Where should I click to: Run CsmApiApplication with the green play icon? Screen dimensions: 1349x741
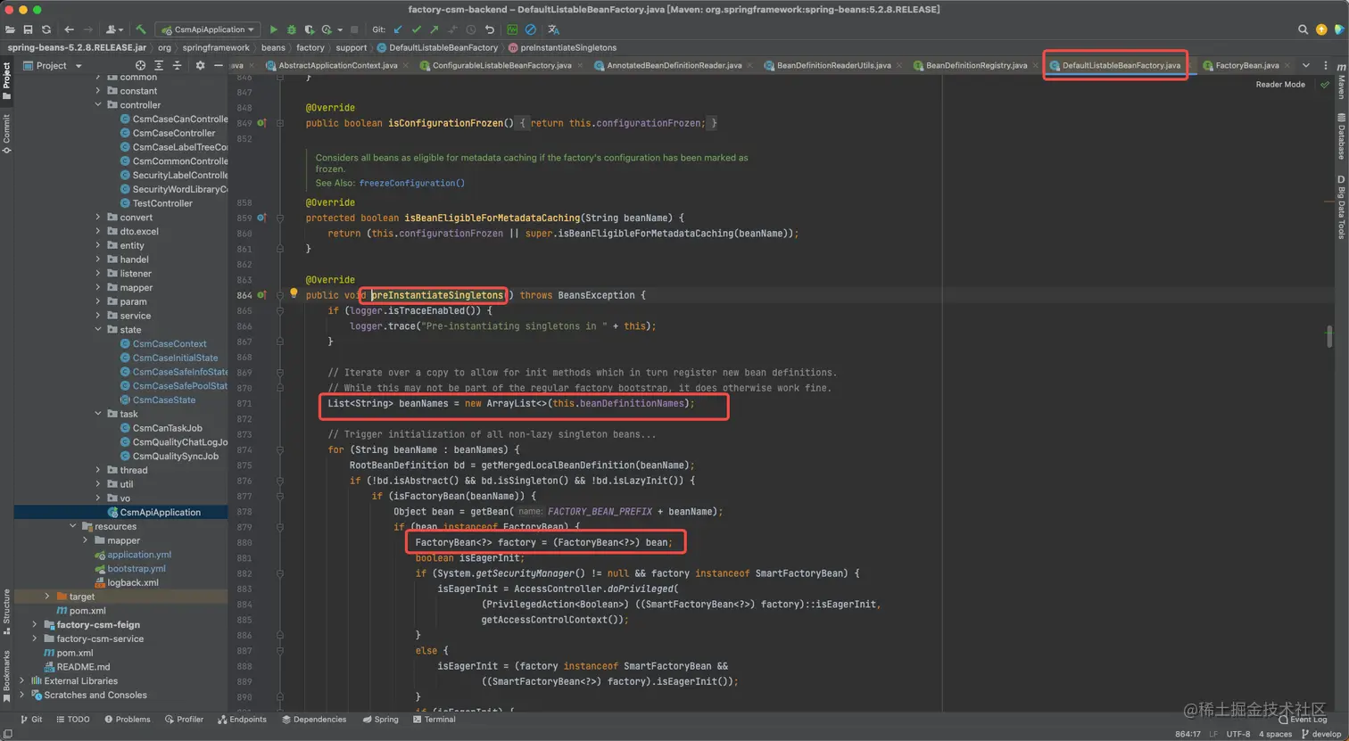point(274,29)
